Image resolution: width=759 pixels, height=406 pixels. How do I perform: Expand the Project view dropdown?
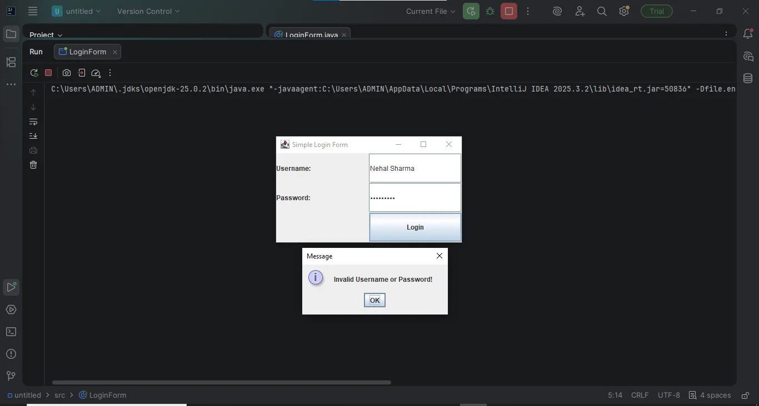point(46,35)
